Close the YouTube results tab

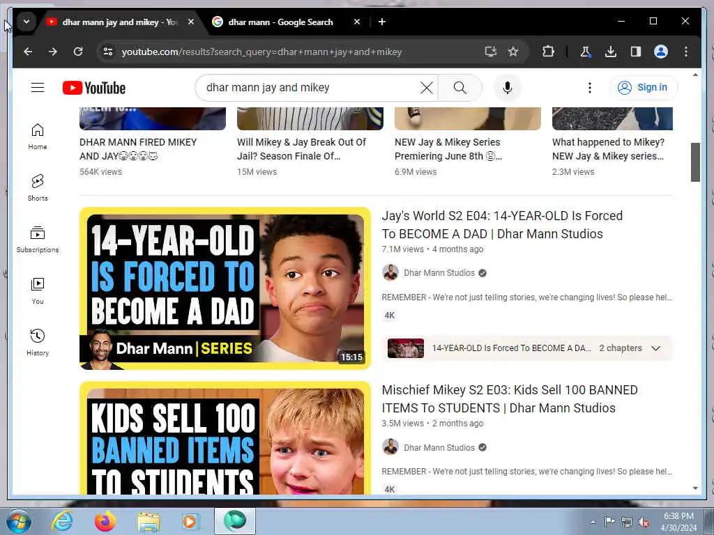click(x=191, y=22)
